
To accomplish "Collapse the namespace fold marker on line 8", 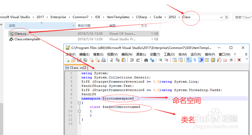I will tap(79, 103).
